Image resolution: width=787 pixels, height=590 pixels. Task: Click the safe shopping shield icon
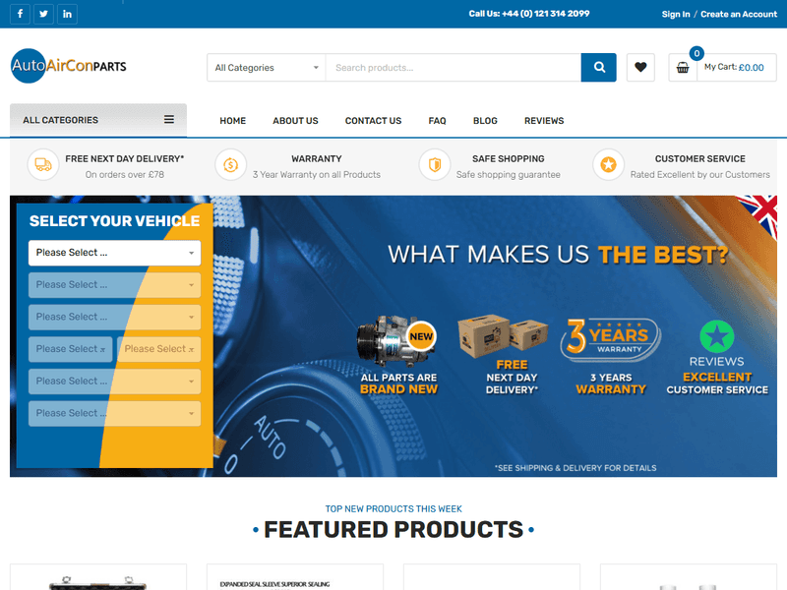coord(435,164)
